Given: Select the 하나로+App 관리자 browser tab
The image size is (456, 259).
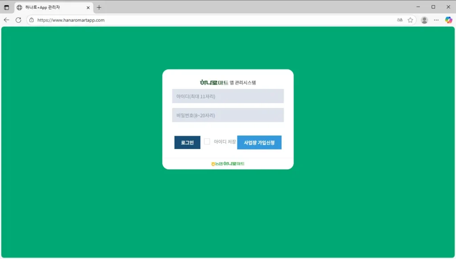Looking at the screenshot, I should (49, 8).
